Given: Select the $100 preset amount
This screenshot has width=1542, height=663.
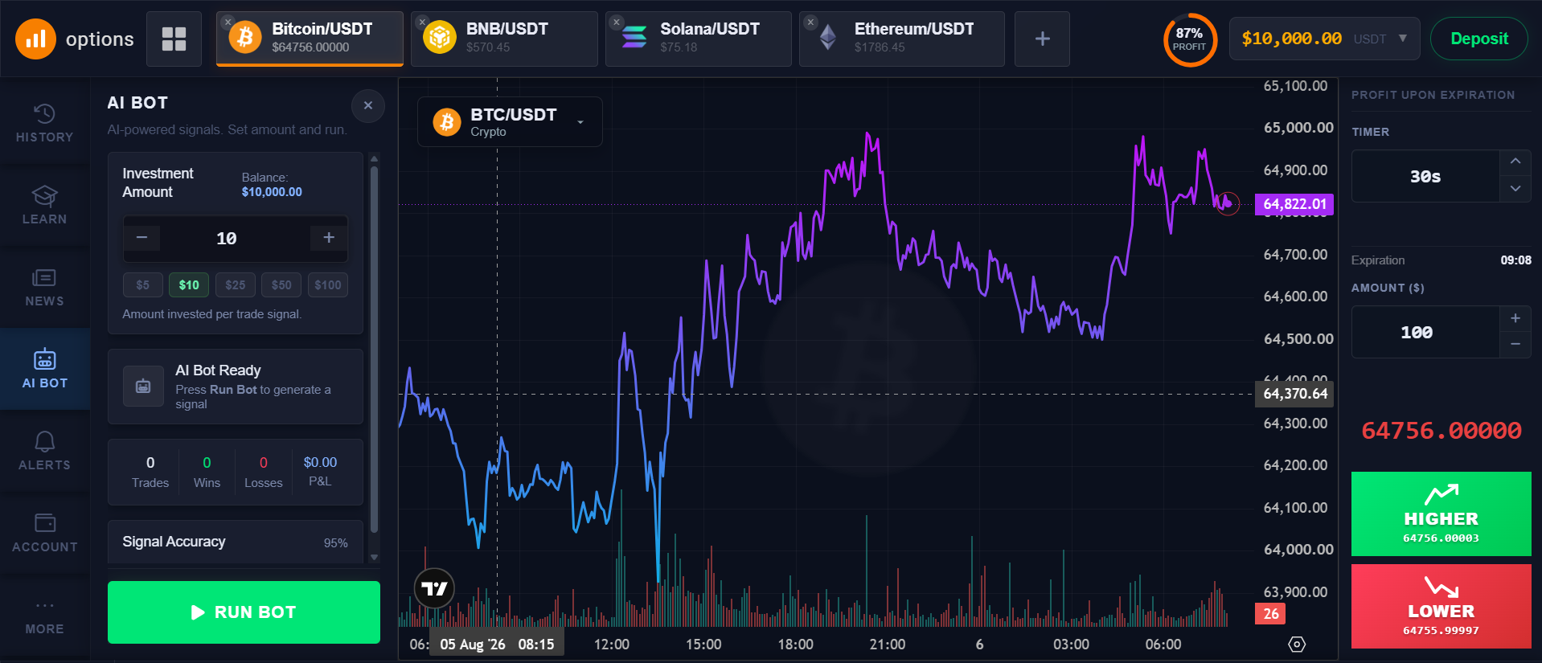Looking at the screenshot, I should point(328,284).
